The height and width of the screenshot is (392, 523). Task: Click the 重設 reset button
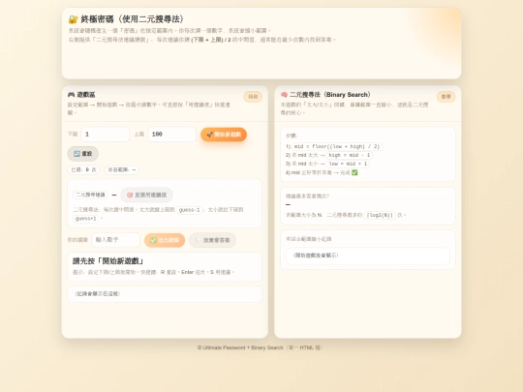83,154
